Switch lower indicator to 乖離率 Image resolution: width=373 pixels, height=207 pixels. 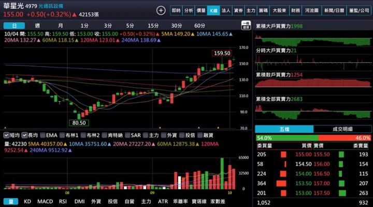point(180,201)
